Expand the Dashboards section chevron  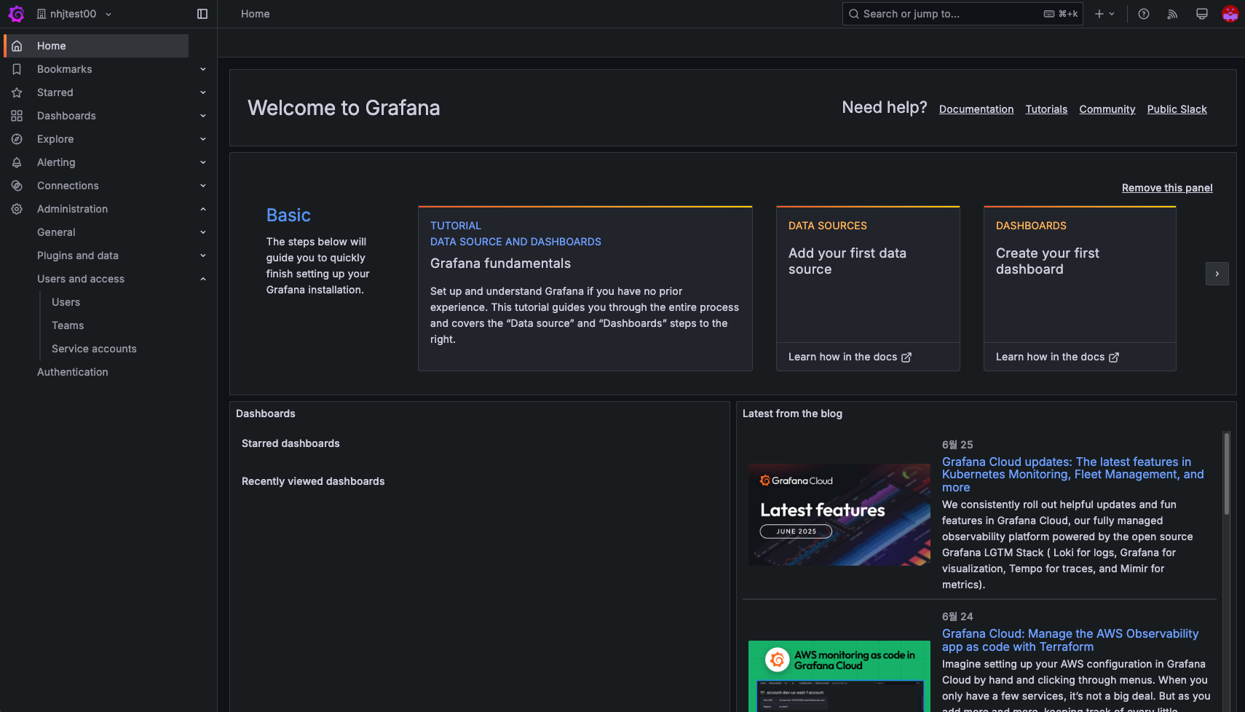[x=203, y=116]
